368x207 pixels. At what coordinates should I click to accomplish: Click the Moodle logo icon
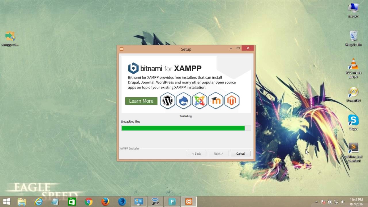216,101
